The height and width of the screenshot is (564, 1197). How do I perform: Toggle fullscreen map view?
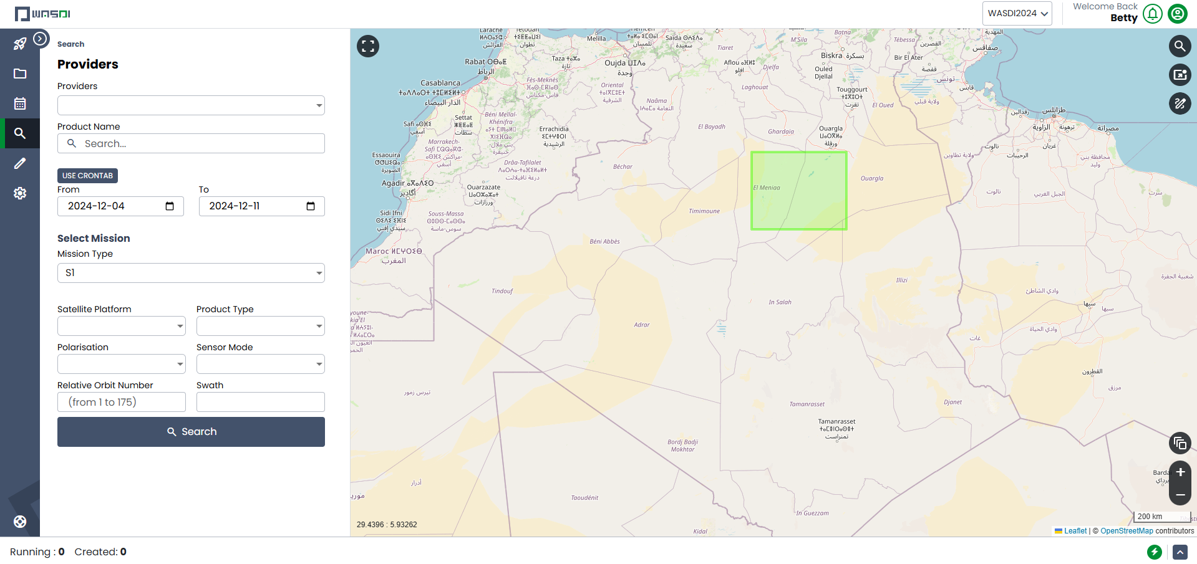[x=368, y=46]
